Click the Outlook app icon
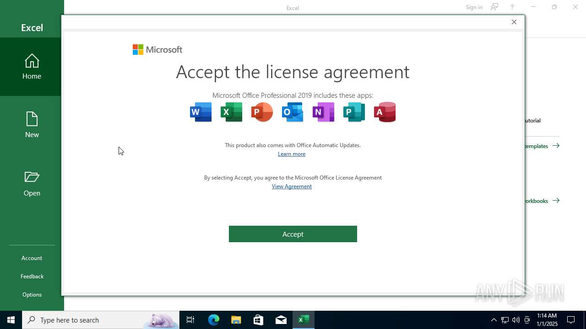Image resolution: width=586 pixels, height=329 pixels. point(293,112)
